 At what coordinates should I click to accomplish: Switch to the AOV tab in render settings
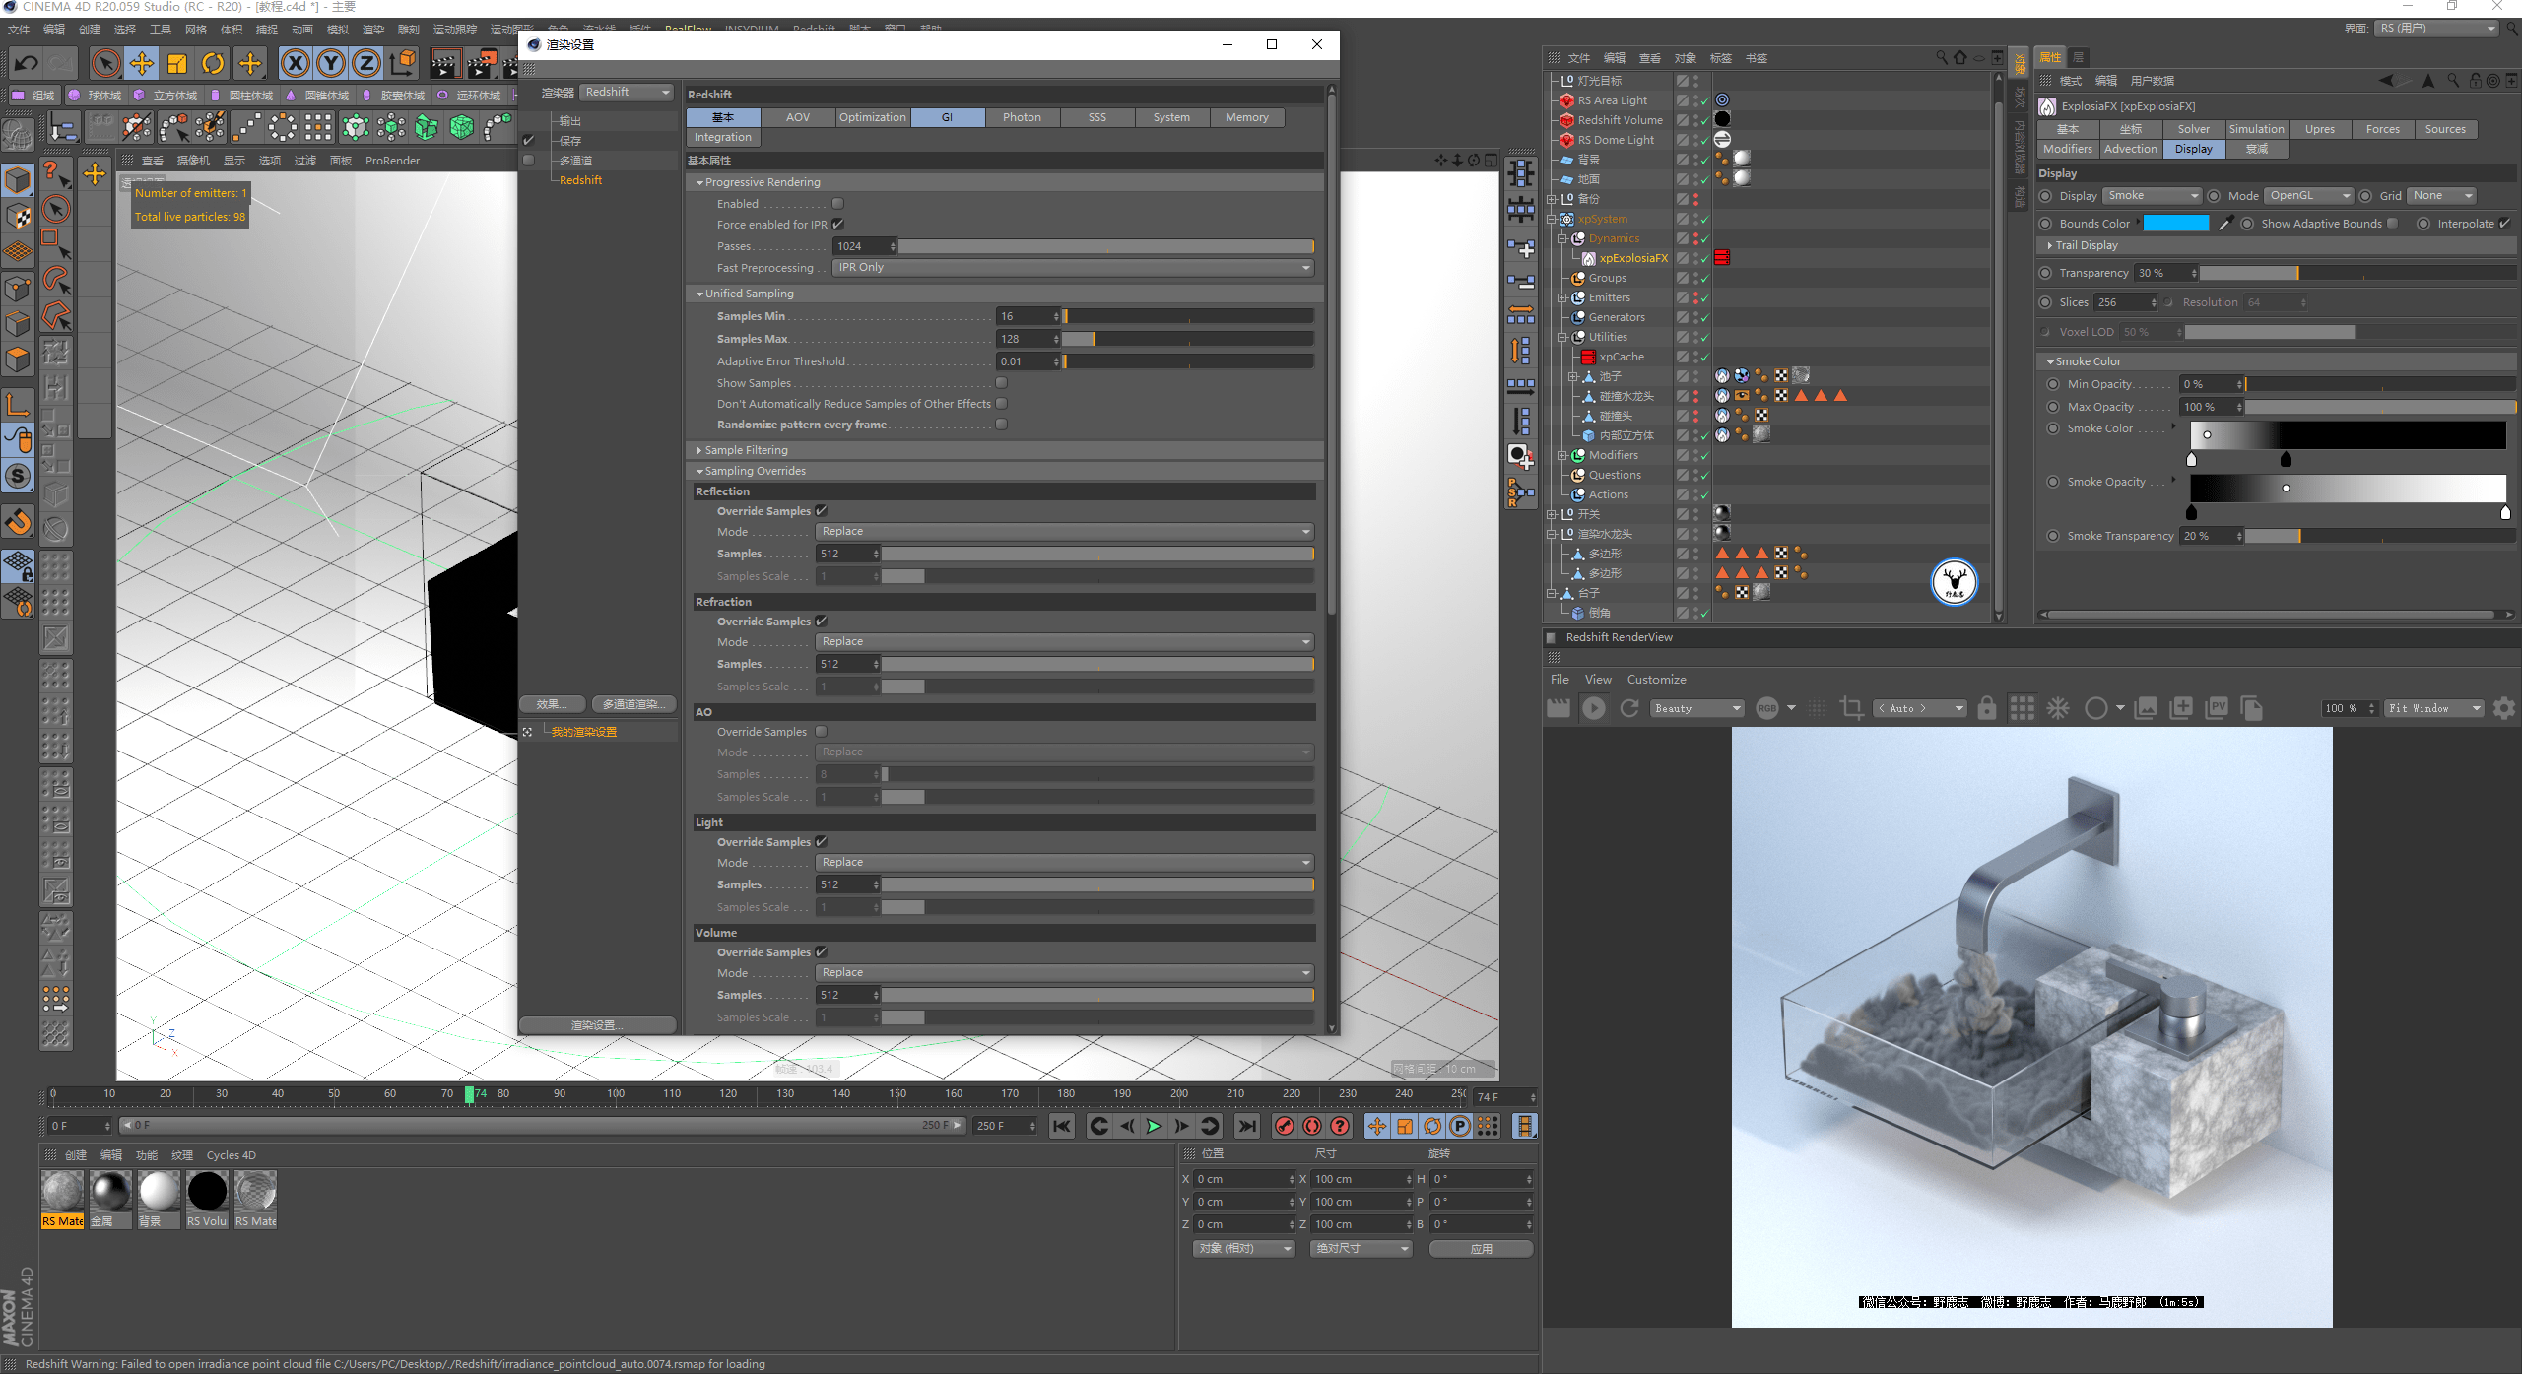pos(797,115)
